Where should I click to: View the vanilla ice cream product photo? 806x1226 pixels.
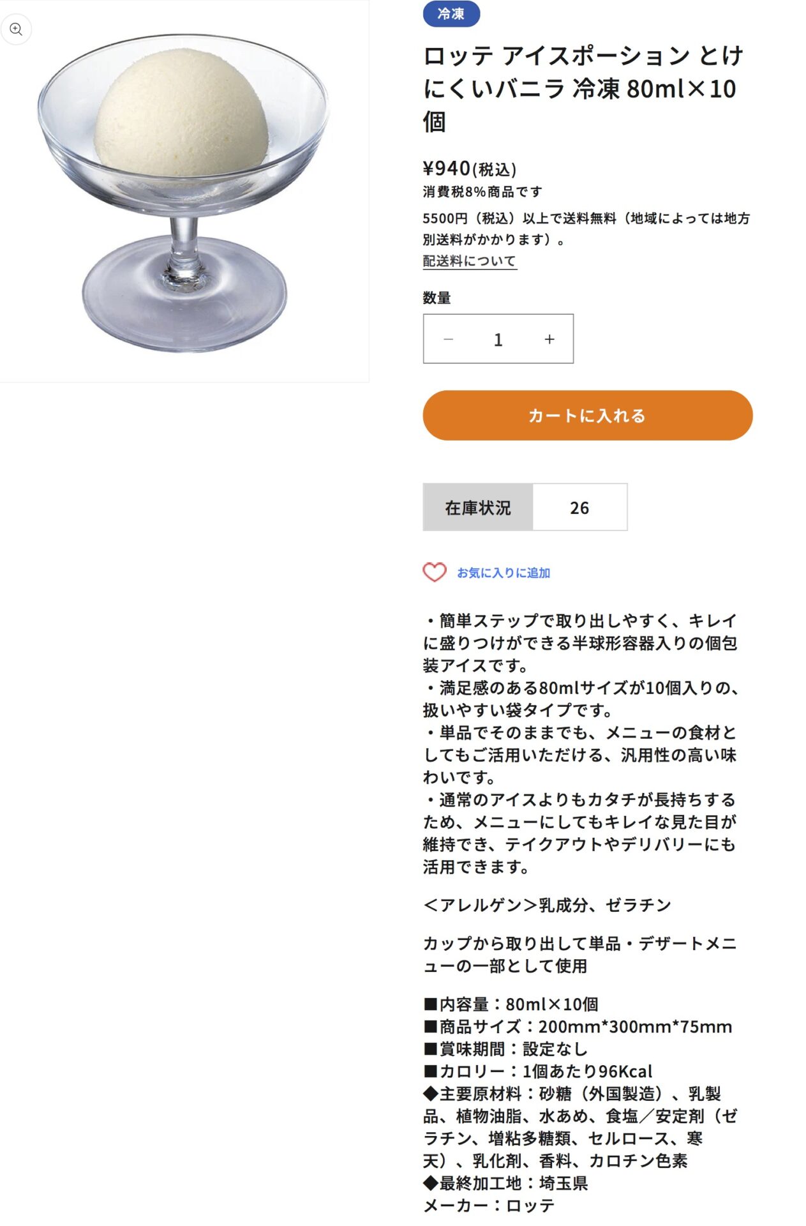point(184,192)
